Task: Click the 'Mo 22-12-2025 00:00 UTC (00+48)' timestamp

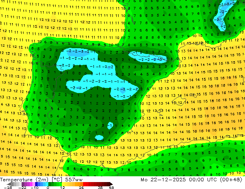Action: tap(191, 180)
